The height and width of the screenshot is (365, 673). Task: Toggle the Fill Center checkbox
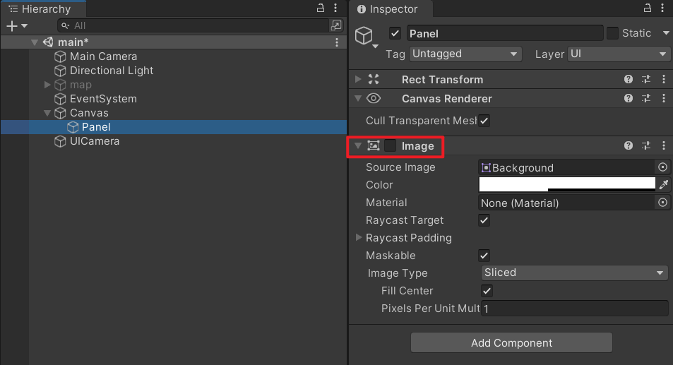pyautogui.click(x=487, y=290)
